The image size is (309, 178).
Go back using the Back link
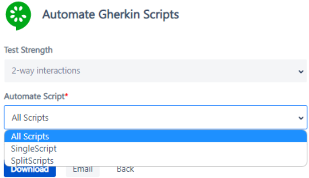coord(125,170)
